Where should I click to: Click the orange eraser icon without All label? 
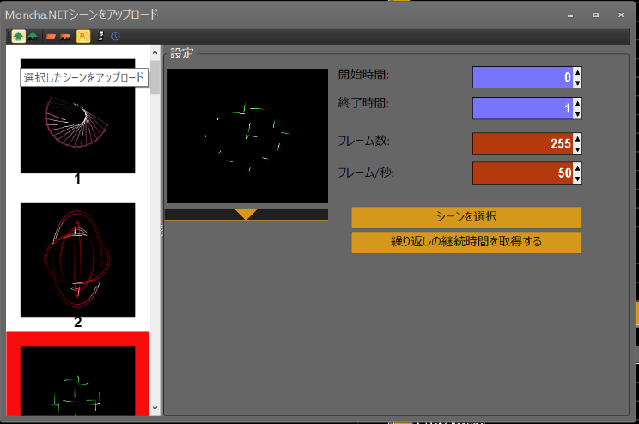pyautogui.click(x=51, y=37)
